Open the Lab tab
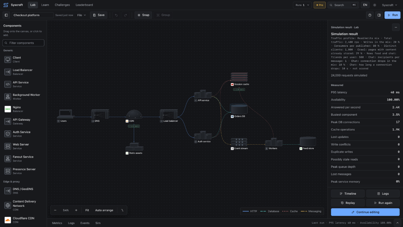This screenshot has width=403, height=227. [x=33, y=5]
